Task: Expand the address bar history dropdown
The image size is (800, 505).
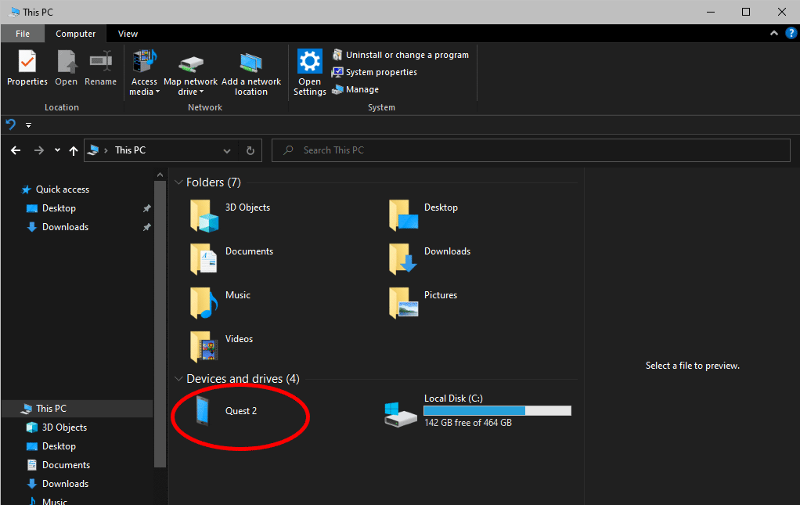Action: 227,150
